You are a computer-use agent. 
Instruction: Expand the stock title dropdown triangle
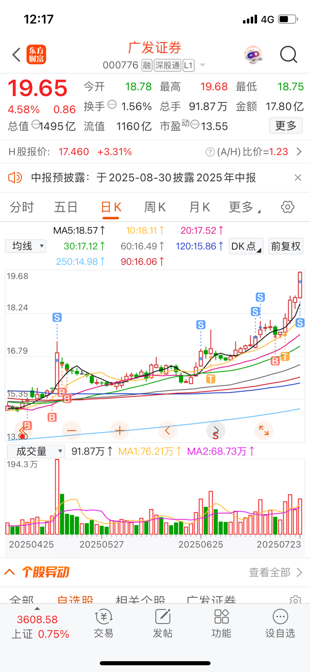click(203, 65)
